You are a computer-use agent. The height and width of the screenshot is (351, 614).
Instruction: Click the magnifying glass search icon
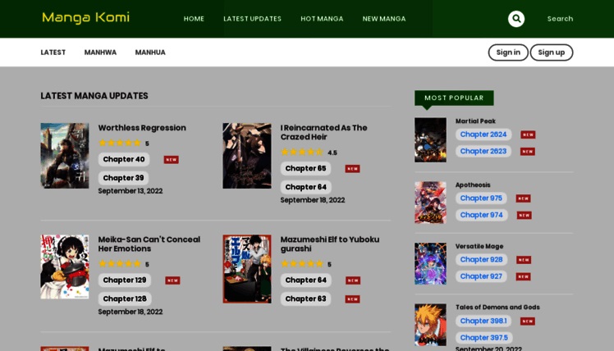(x=516, y=19)
